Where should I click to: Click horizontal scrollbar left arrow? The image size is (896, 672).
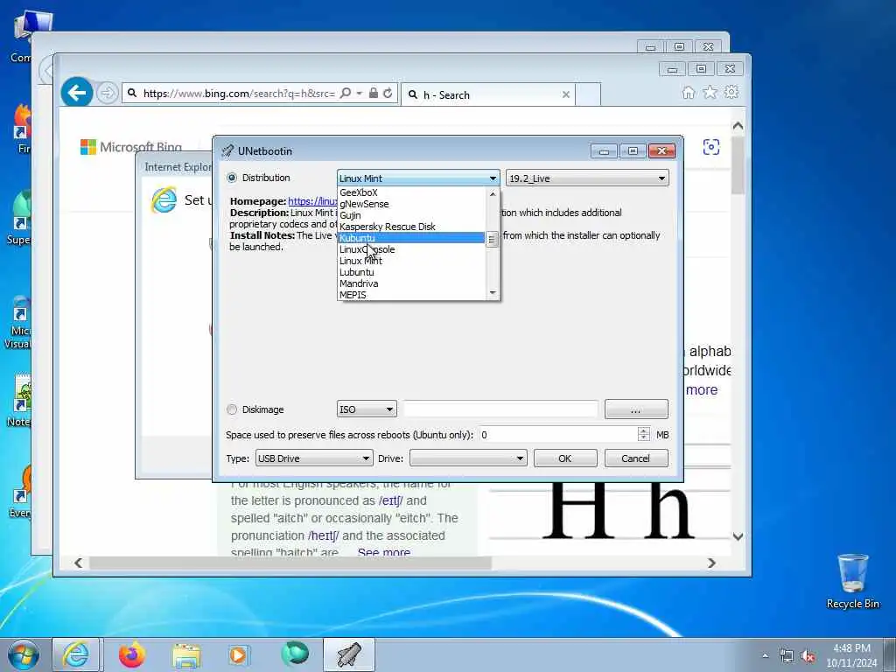(x=78, y=563)
